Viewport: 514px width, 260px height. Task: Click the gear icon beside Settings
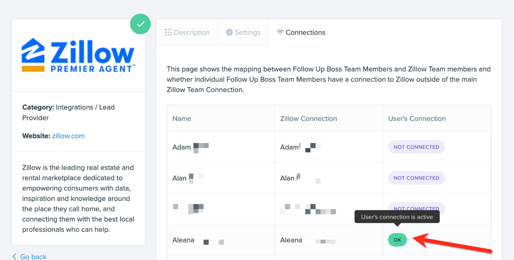click(229, 32)
